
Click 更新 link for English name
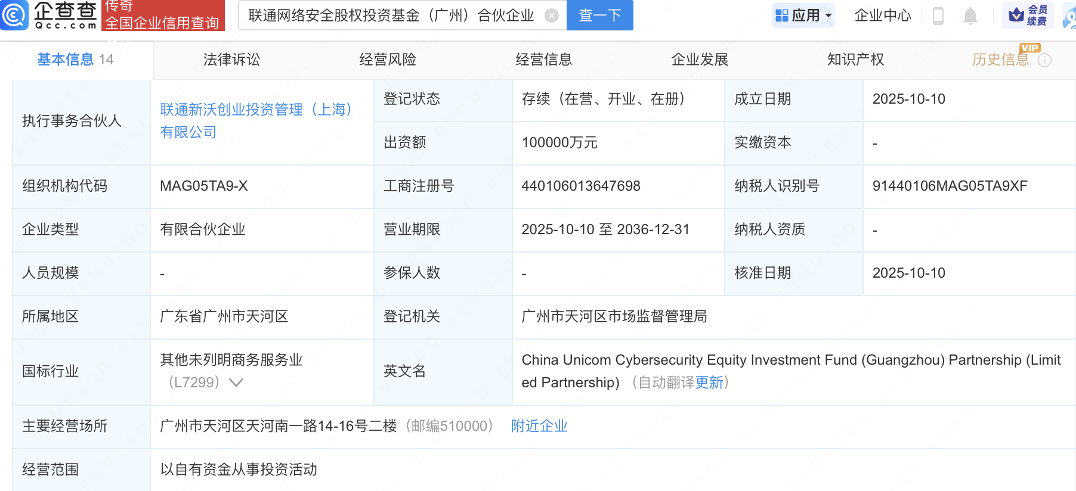coord(709,383)
